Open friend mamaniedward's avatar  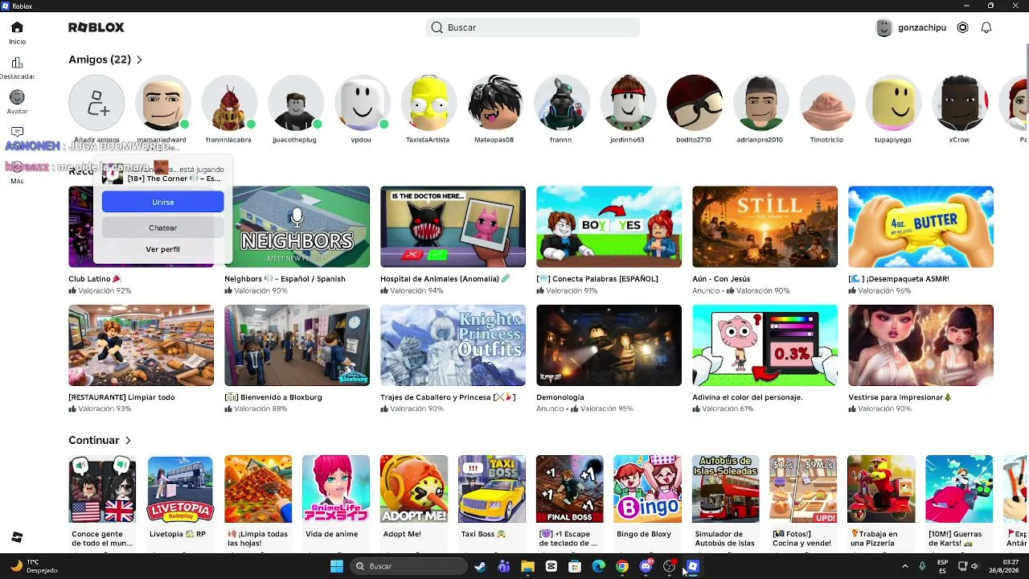(163, 103)
